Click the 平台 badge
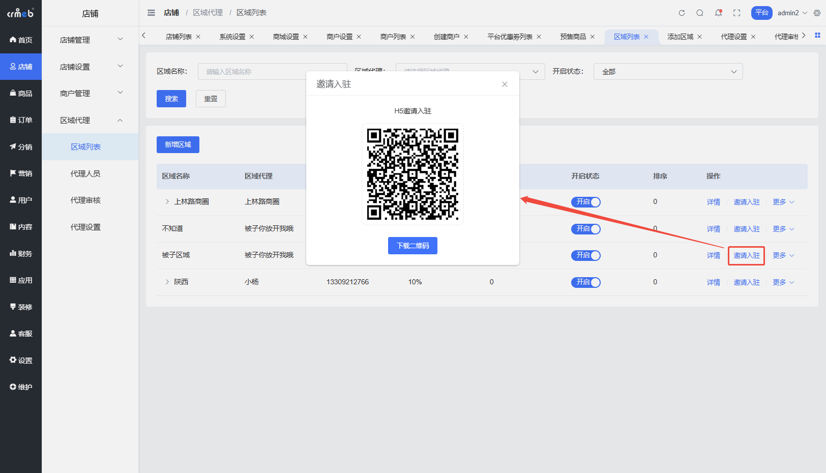 pyautogui.click(x=761, y=13)
